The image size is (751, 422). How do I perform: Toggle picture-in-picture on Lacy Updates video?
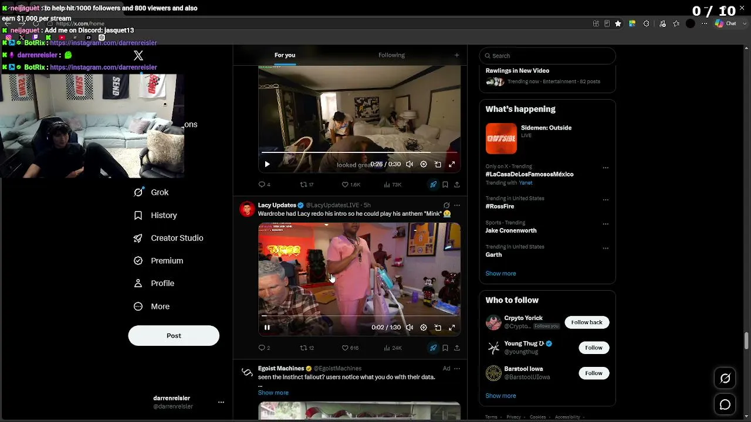pyautogui.click(x=438, y=328)
